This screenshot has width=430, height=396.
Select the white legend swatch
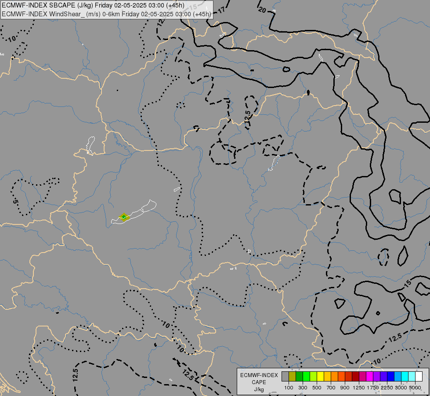click(x=419, y=377)
